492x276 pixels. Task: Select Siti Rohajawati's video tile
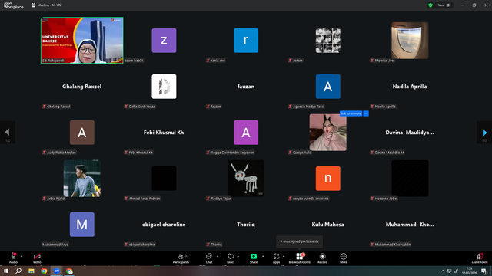click(x=82, y=41)
